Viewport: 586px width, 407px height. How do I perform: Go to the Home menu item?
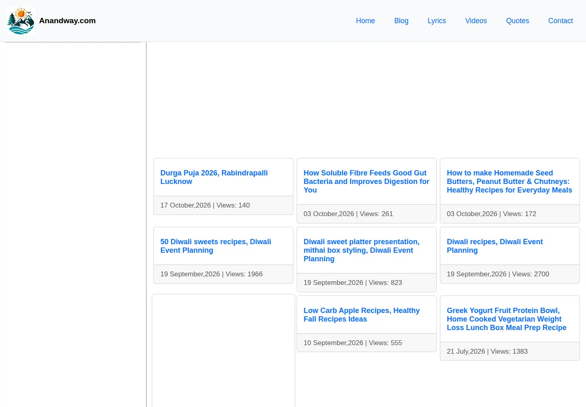(365, 21)
